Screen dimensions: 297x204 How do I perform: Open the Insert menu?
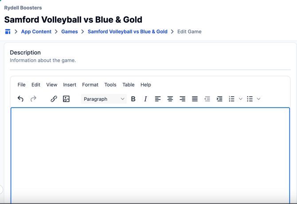pos(70,85)
